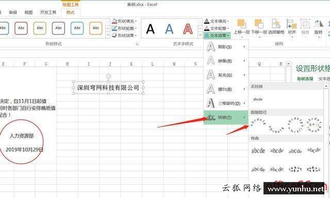Choose the black A WordArt style

coord(150,29)
